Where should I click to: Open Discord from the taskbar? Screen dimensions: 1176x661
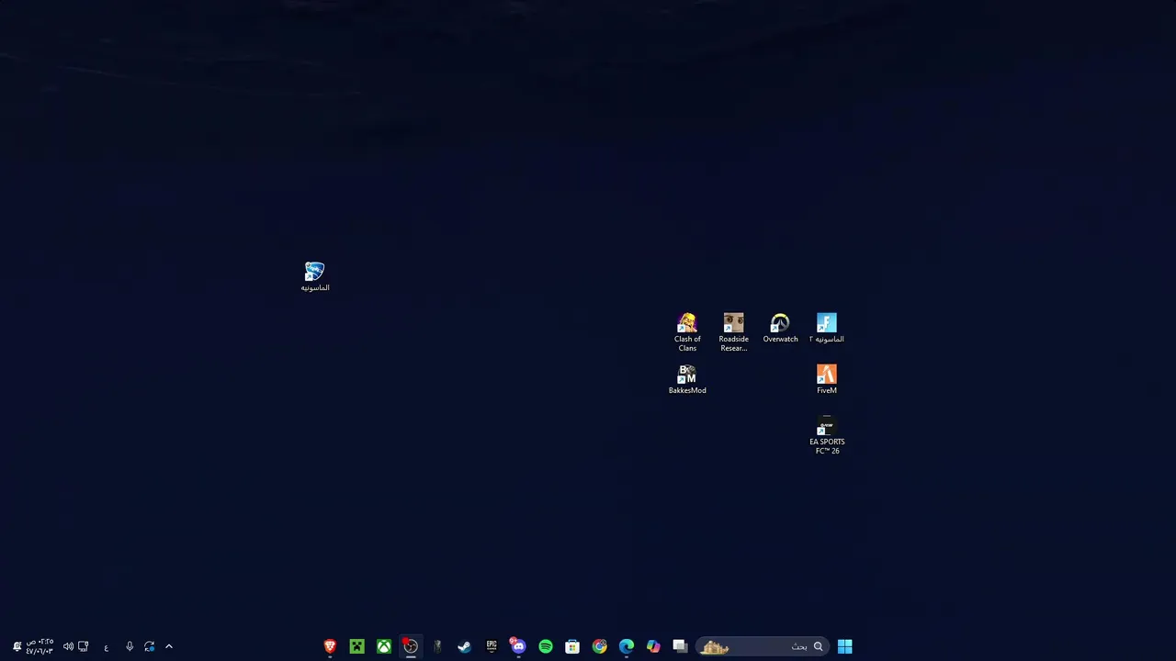coord(518,646)
